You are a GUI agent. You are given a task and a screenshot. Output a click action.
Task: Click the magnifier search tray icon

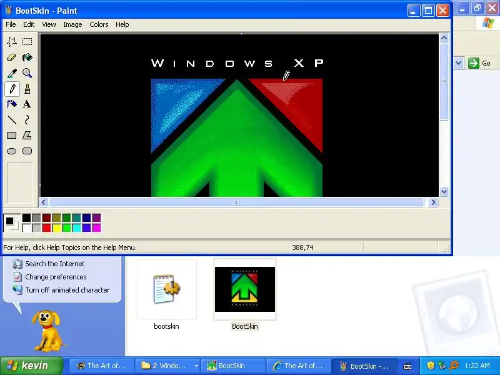click(454, 366)
